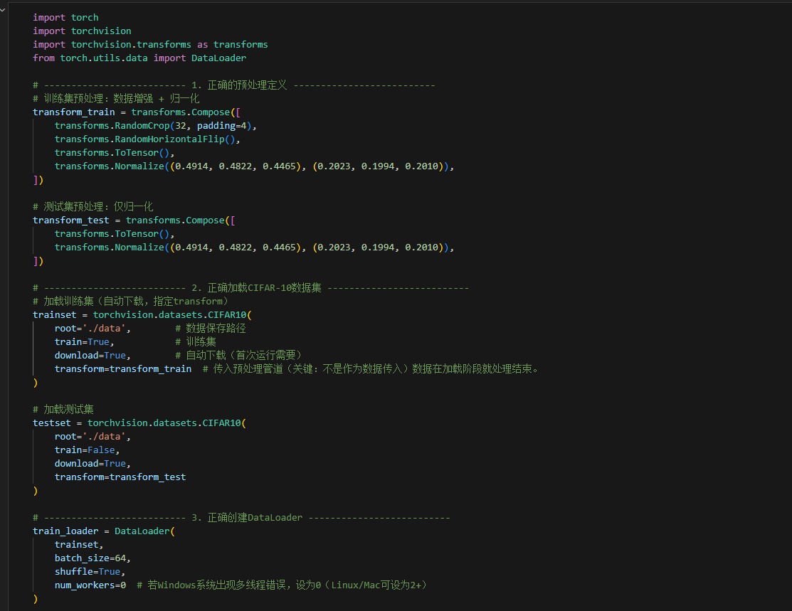This screenshot has width=792, height=611.
Task: Click the num_workers=0 parameter
Action: point(90,585)
